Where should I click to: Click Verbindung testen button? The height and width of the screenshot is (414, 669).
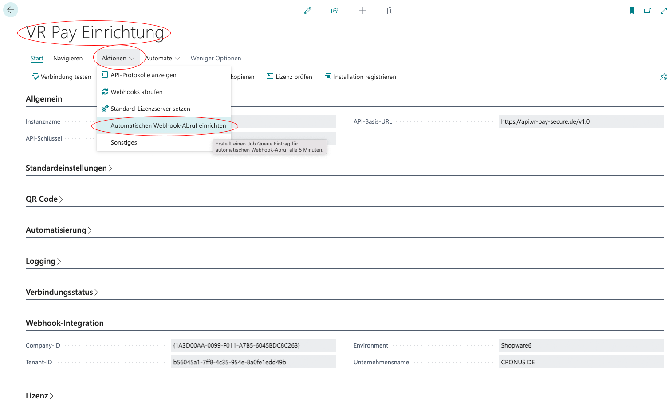(62, 77)
